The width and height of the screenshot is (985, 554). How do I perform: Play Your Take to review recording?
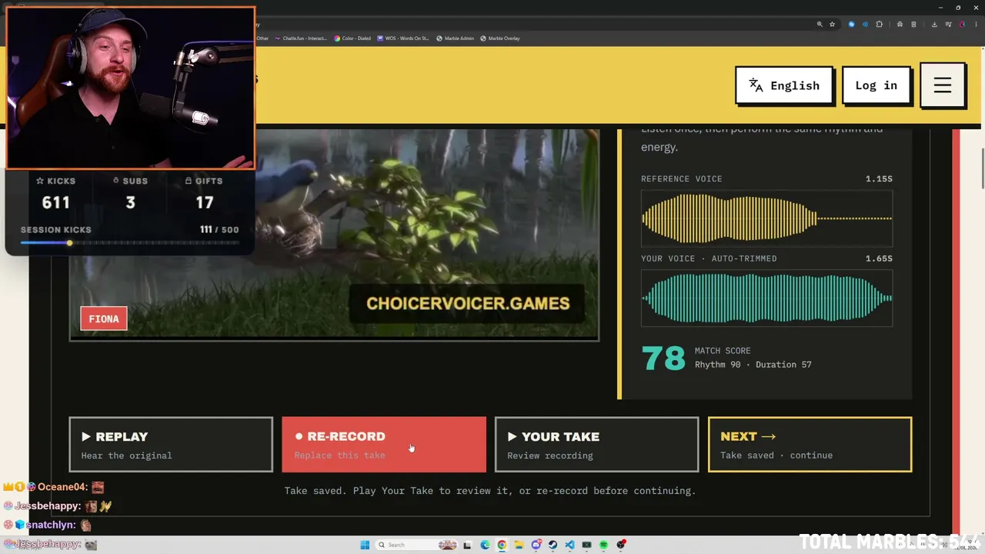tap(596, 445)
